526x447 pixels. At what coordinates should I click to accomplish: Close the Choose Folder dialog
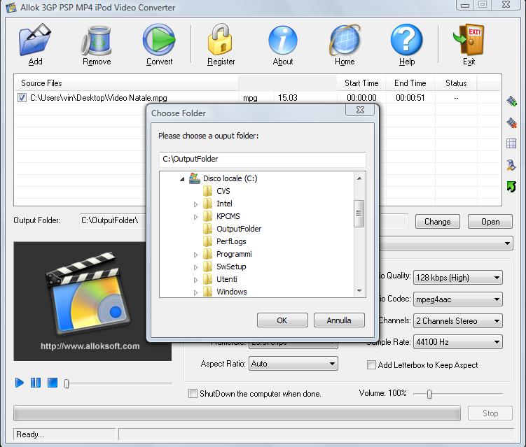[360, 110]
